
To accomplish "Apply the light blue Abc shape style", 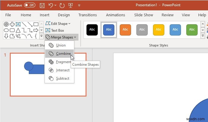I will click(x=175, y=30).
